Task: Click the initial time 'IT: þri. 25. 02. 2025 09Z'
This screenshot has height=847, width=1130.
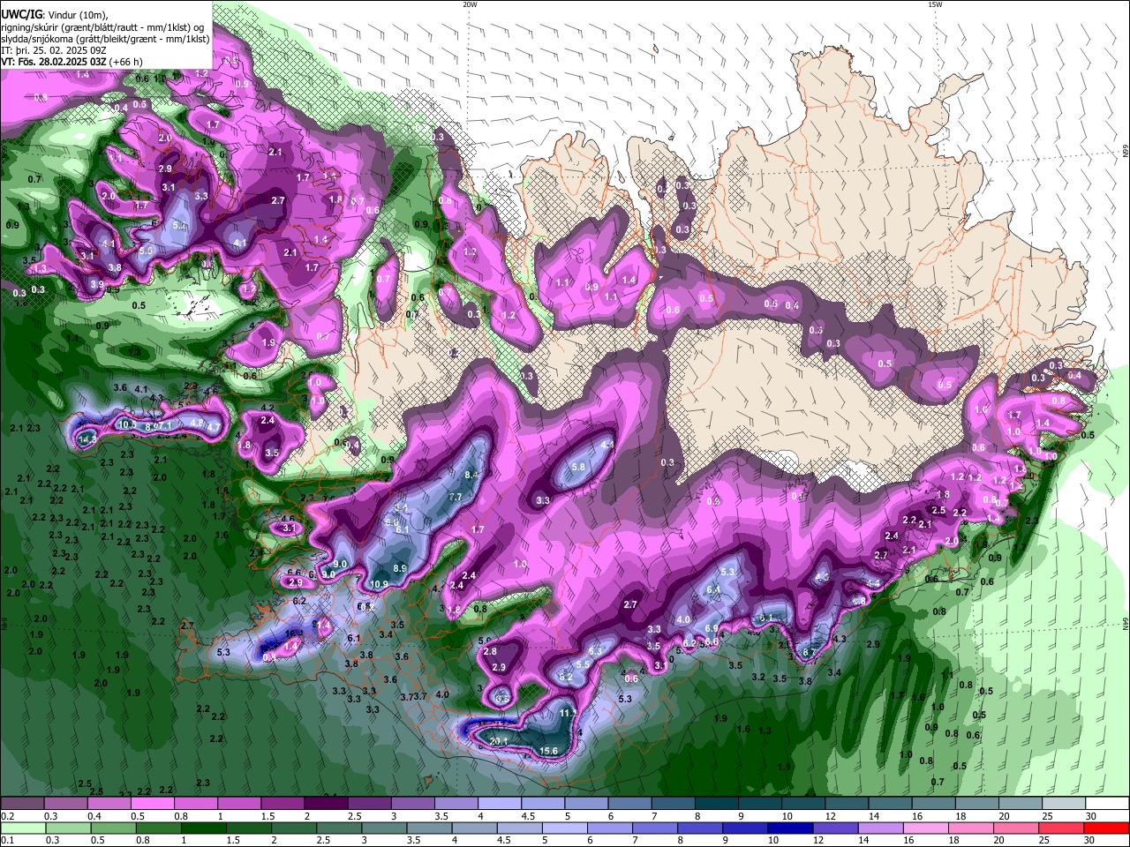Action: click(55, 50)
